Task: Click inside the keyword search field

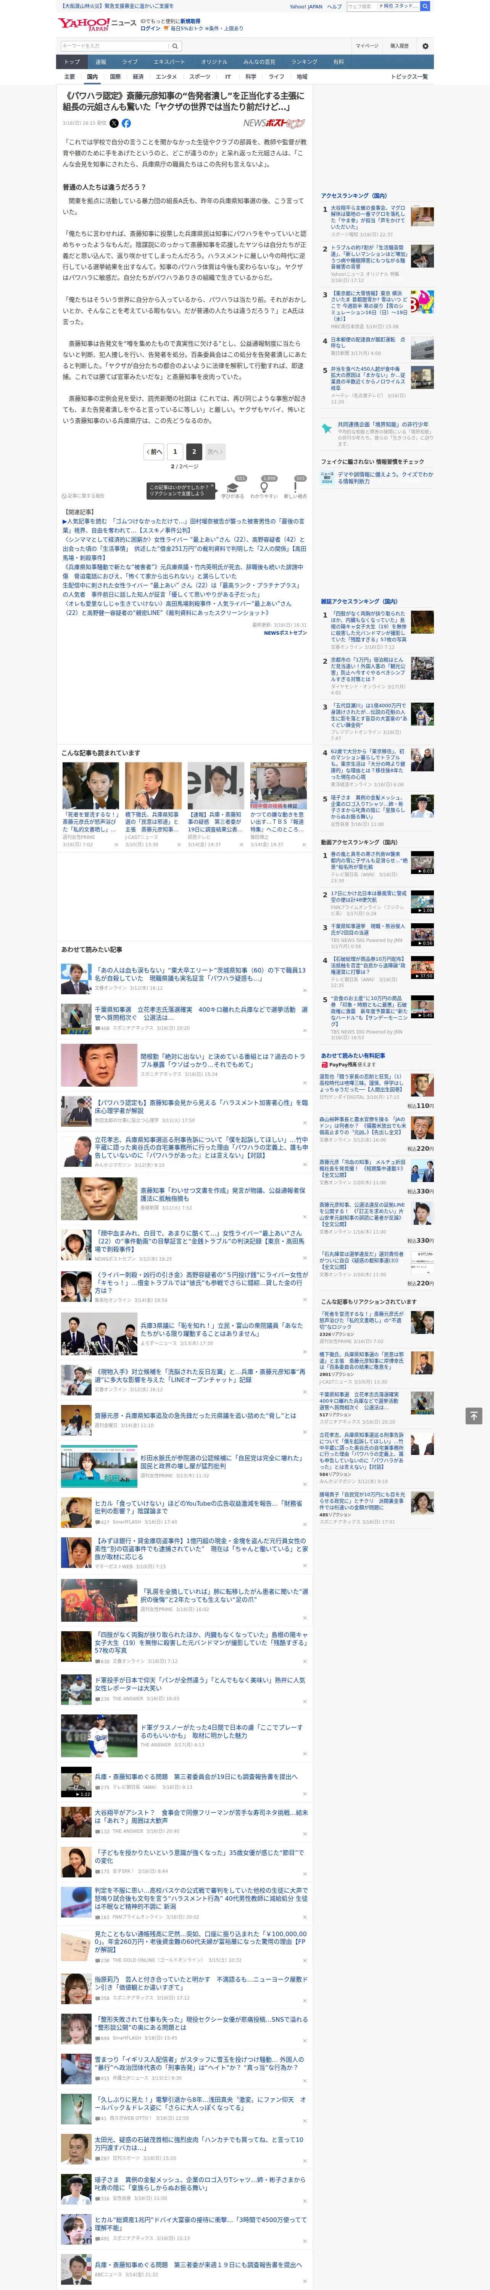Action: (115, 46)
